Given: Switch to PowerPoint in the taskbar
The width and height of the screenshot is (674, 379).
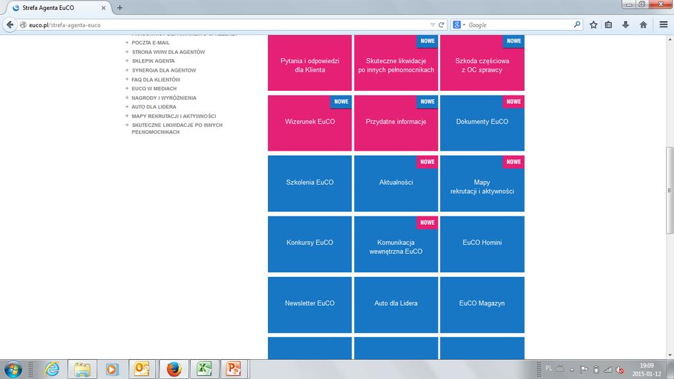Looking at the screenshot, I should [234, 369].
